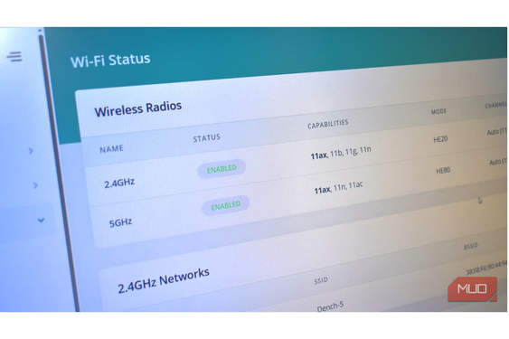
Task: Sort by STATUS column header
Action: point(207,138)
